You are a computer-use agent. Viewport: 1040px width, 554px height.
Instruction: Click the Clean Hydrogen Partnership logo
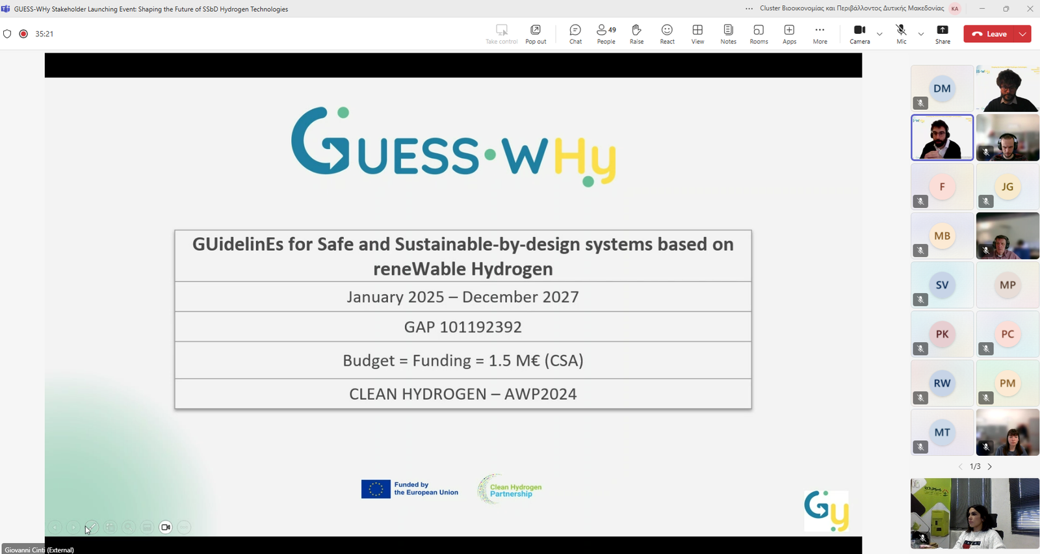tap(510, 489)
